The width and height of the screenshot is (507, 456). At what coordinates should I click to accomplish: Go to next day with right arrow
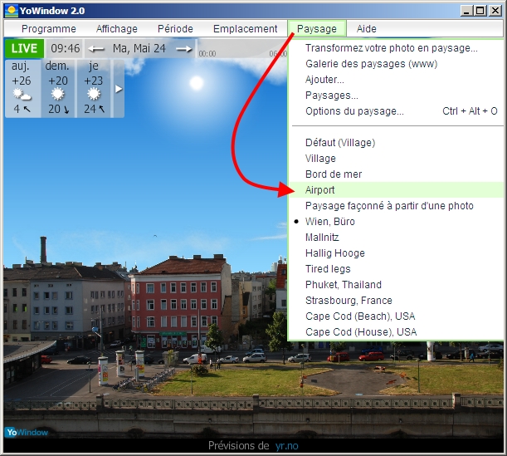coord(184,49)
